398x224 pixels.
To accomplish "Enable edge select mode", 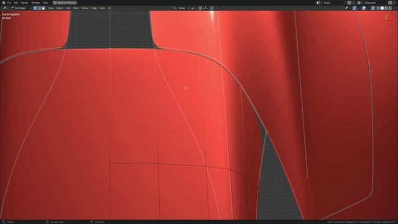I will (39, 8).
